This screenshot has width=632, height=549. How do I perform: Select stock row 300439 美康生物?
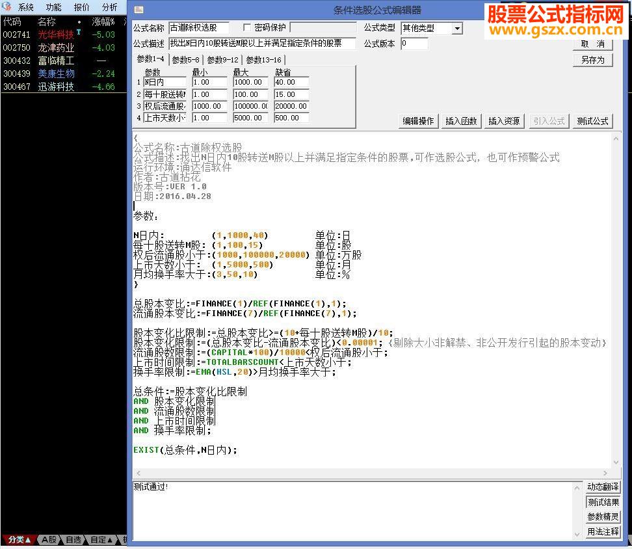pos(64,74)
